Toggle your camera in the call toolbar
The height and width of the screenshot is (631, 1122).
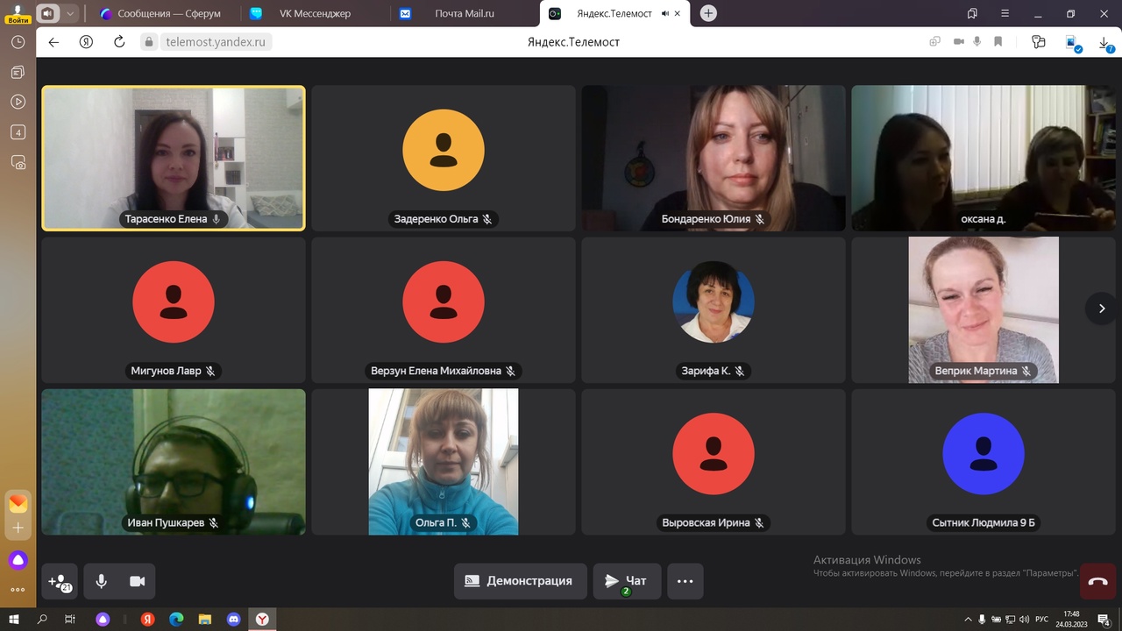138,581
